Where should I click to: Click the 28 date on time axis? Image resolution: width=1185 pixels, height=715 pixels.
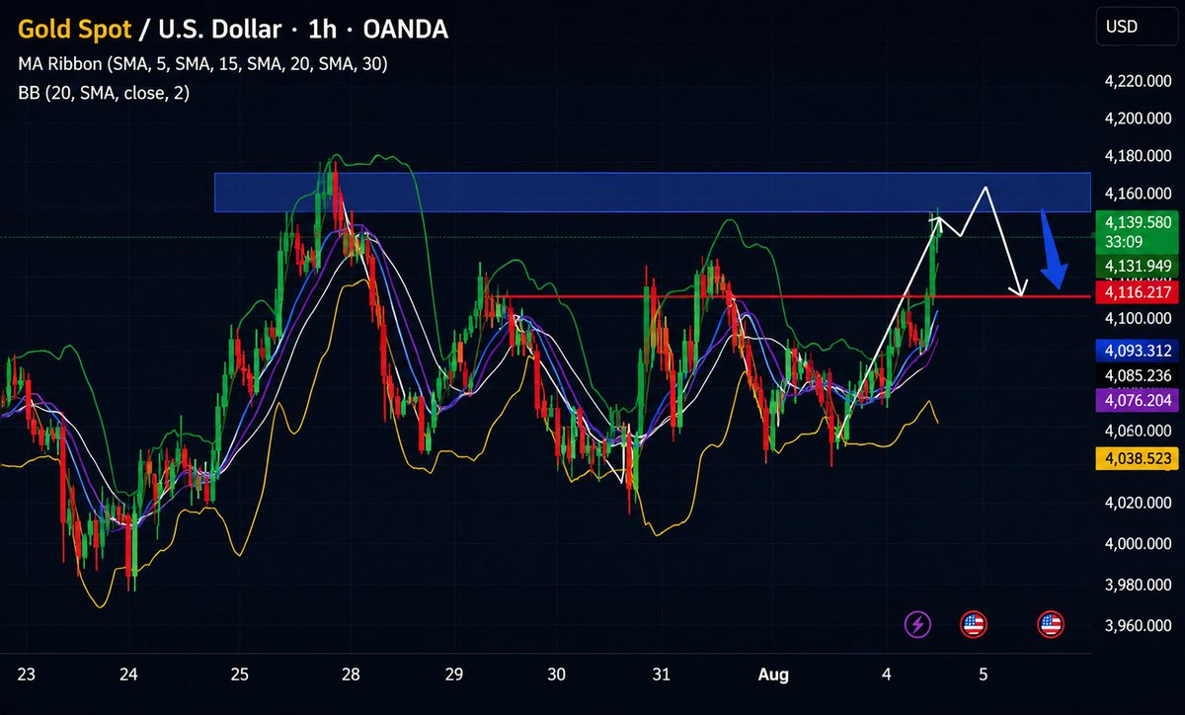352,675
